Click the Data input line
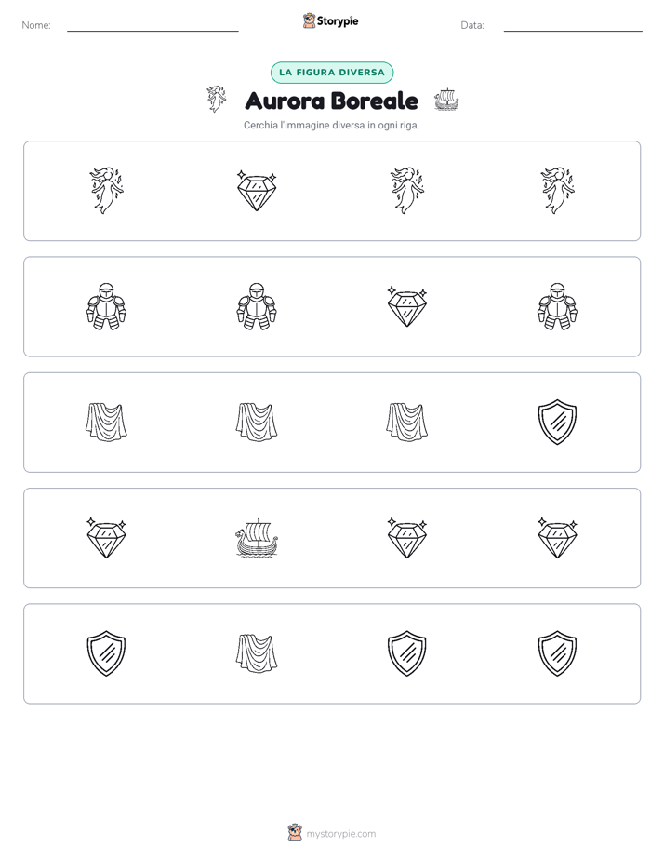Viewport: 664px width, 860px height. point(573,25)
